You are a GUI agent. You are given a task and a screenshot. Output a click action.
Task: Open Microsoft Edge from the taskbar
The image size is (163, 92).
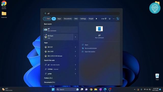(105, 89)
